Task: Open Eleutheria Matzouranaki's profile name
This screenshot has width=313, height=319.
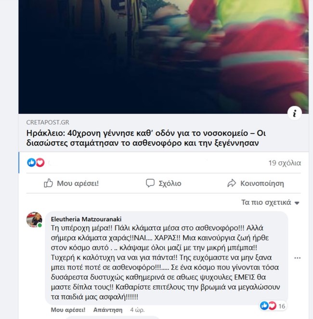Action: [86, 219]
